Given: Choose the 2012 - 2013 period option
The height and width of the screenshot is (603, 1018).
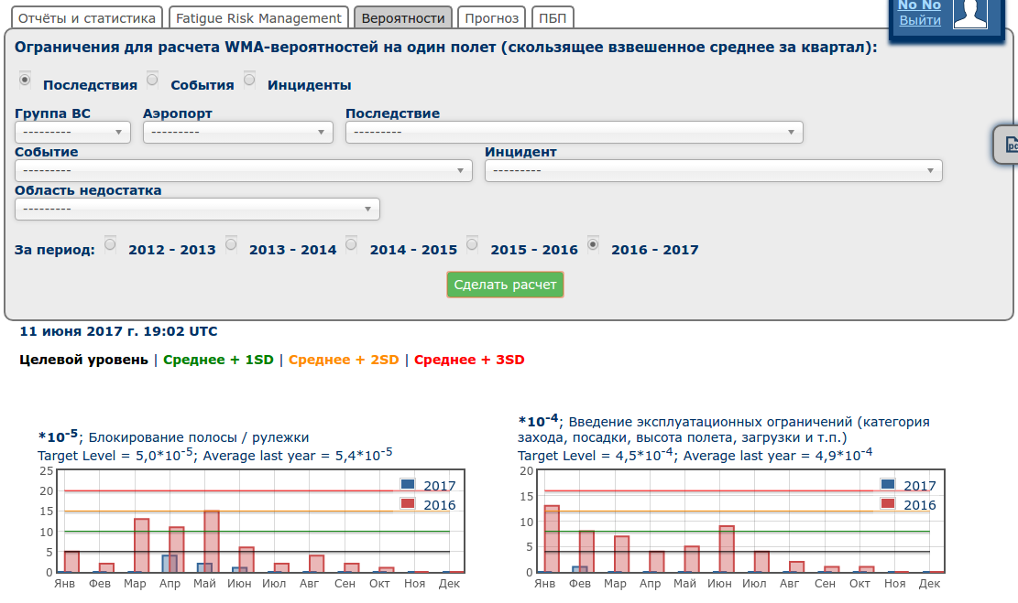Looking at the screenshot, I should [110, 244].
